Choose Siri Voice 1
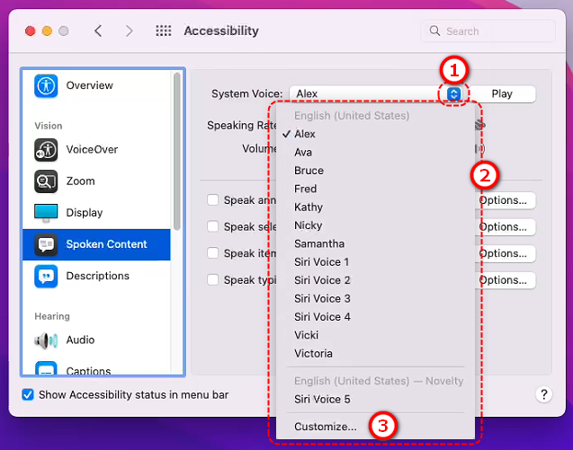The height and width of the screenshot is (450, 573). [375, 261]
